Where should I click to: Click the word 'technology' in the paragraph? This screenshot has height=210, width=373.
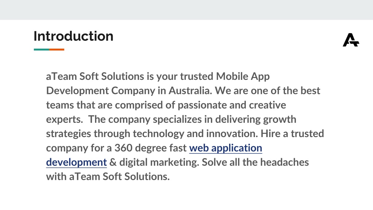click(158, 134)
